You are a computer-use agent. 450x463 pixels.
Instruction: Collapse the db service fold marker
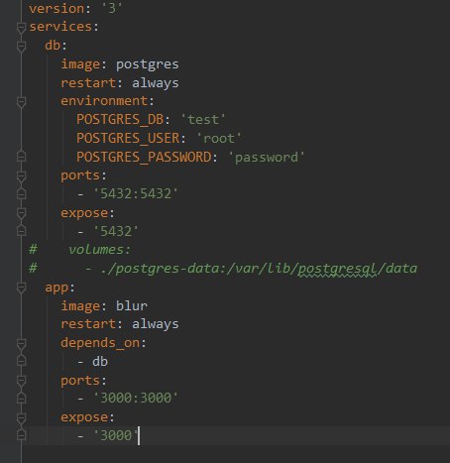pyautogui.click(x=21, y=47)
